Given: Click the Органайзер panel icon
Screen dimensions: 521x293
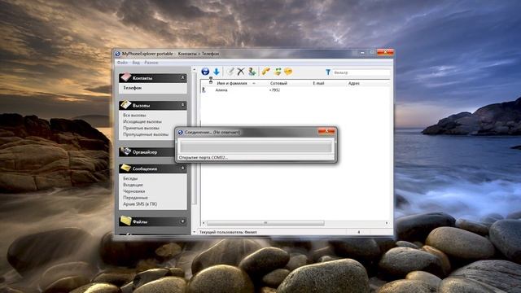Looking at the screenshot, I should (x=126, y=151).
